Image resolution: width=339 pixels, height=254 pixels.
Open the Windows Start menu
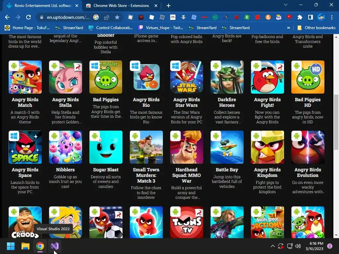click(x=11, y=246)
